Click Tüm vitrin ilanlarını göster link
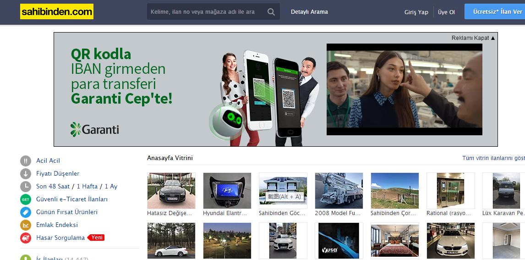 tap(493, 158)
